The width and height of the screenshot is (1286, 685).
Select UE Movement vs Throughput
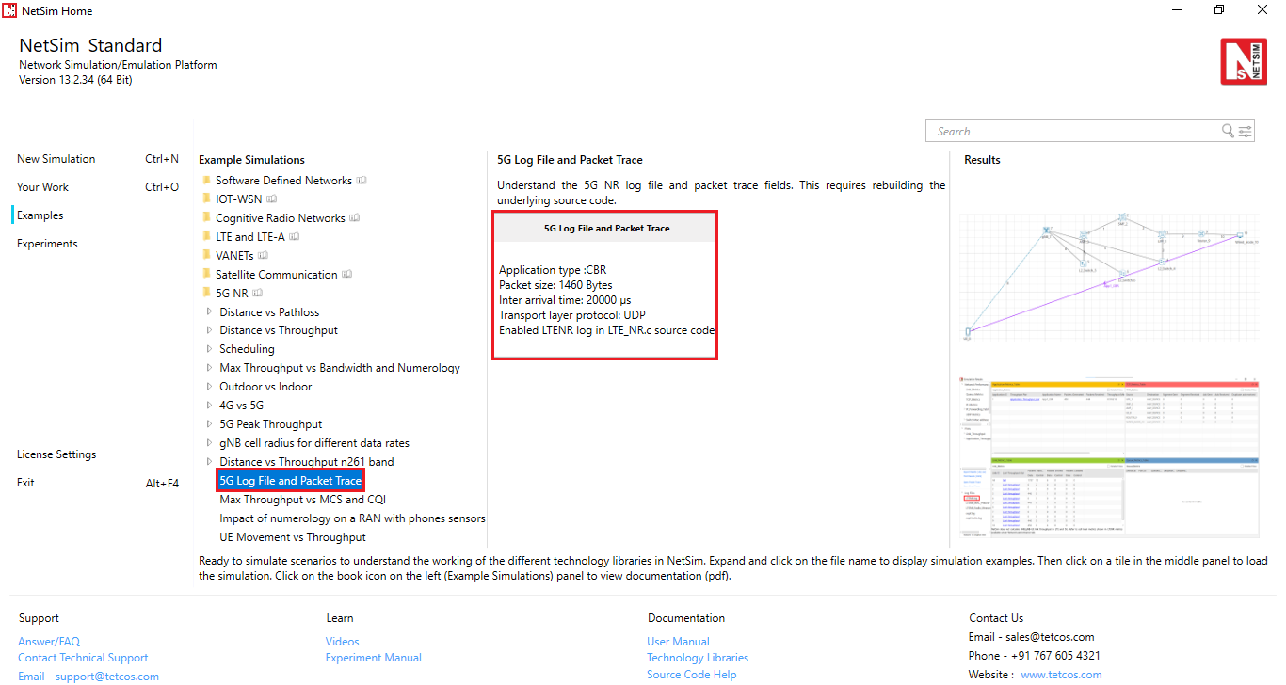[293, 537]
